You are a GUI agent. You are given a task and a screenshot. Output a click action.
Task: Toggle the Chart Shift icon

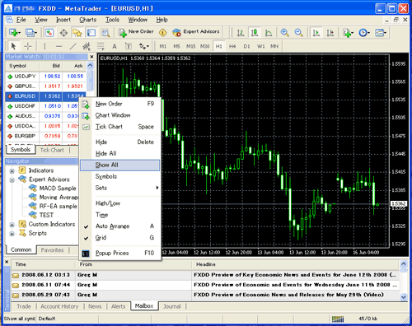tap(330, 33)
